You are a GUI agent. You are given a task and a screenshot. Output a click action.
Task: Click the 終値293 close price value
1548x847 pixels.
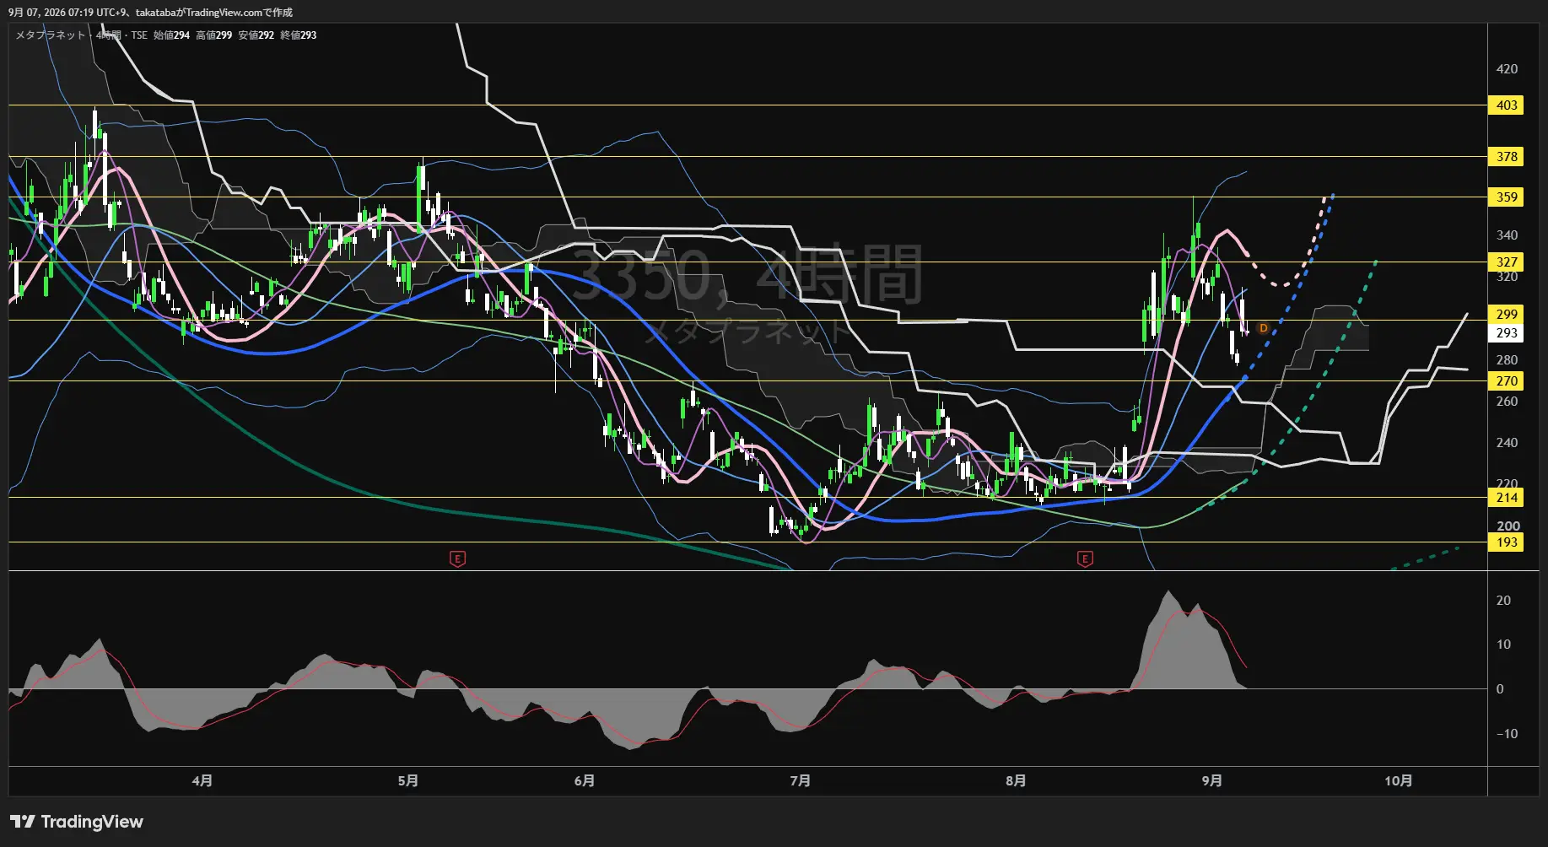299,35
